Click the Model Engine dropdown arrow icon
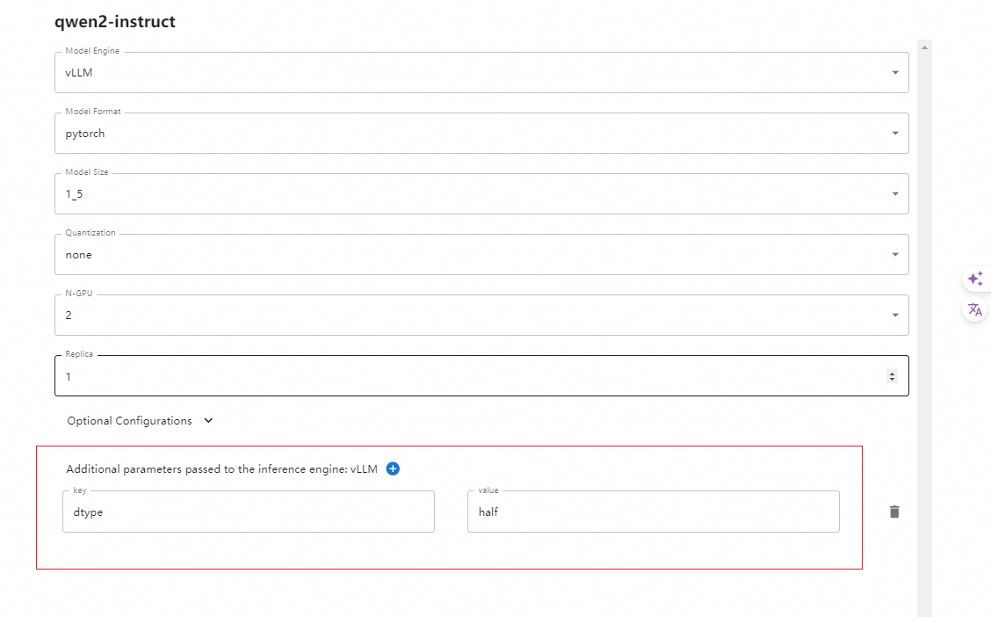The height and width of the screenshot is (617, 991). (x=895, y=72)
